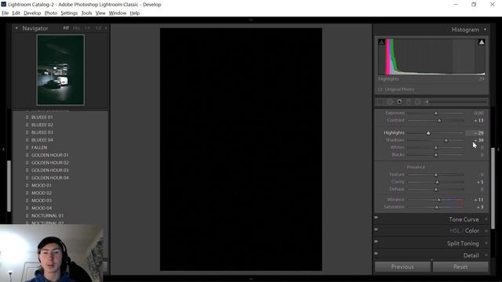Open the Navigator zoom level dropdown arrow

click(106, 28)
